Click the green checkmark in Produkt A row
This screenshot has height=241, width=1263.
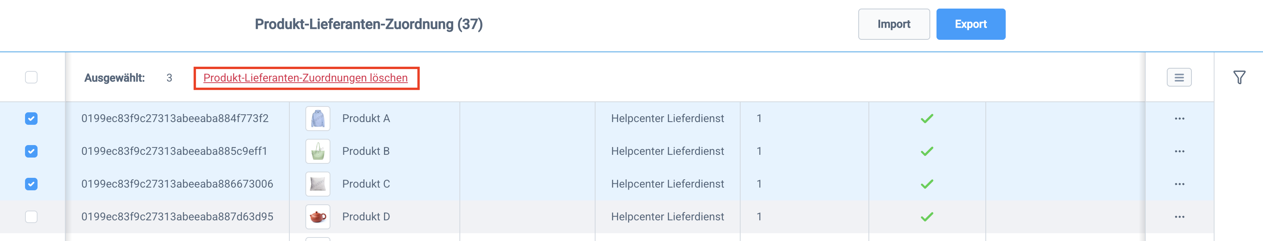click(927, 118)
